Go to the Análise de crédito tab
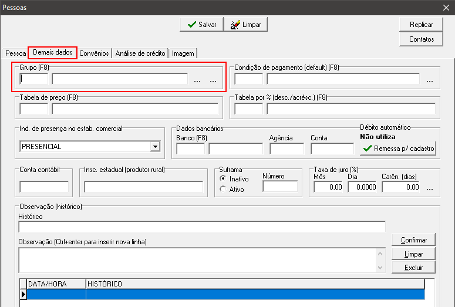This screenshot has height=307, width=455. [140, 53]
